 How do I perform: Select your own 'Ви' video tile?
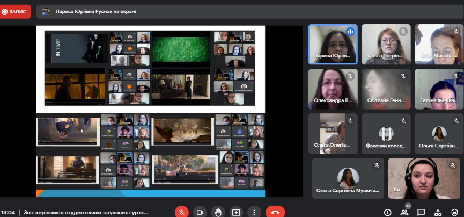(x=424, y=178)
